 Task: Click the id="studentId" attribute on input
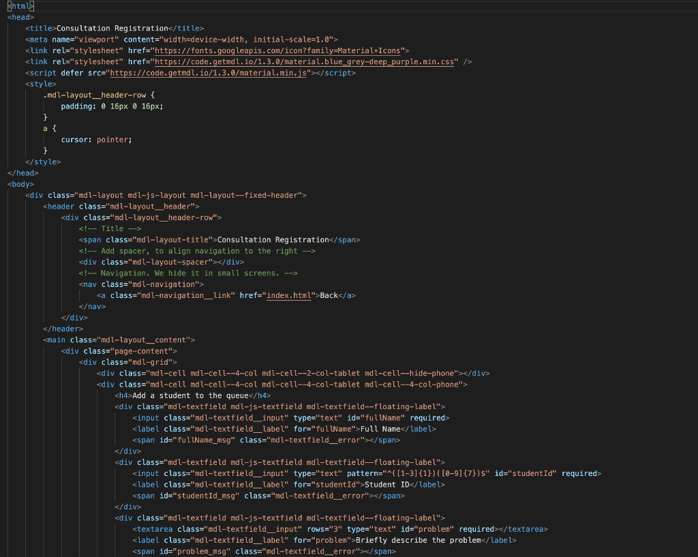click(x=526, y=474)
